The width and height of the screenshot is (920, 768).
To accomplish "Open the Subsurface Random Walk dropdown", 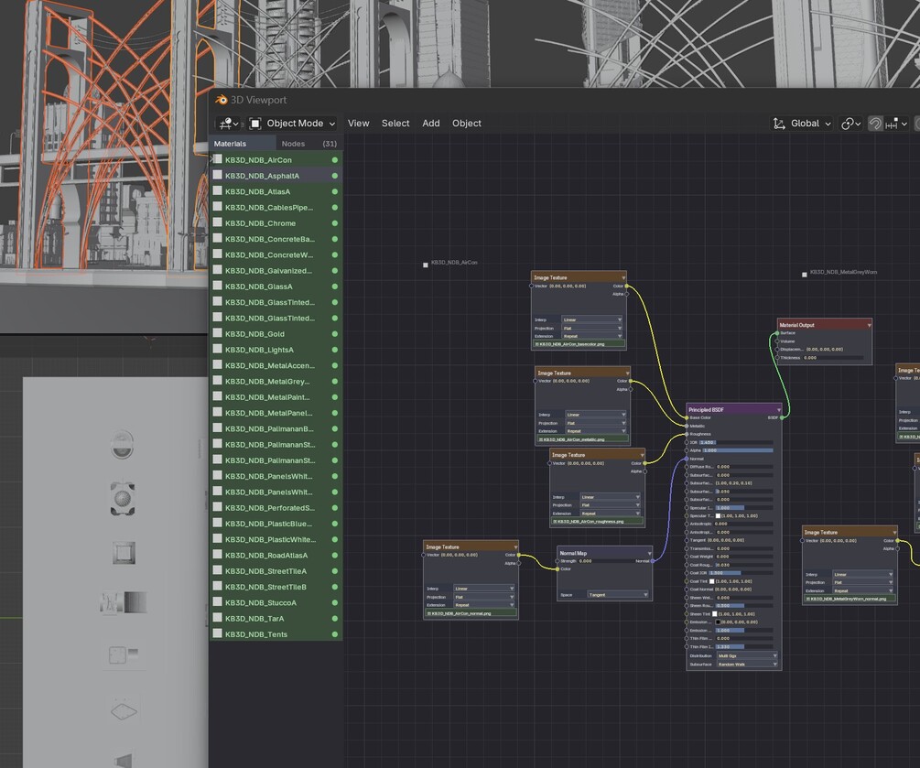I will point(747,665).
